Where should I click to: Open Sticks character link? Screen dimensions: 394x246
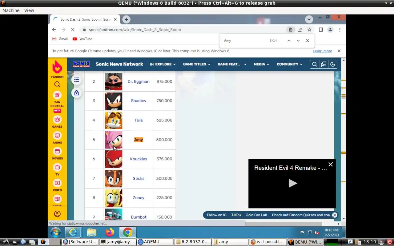tap(139, 178)
